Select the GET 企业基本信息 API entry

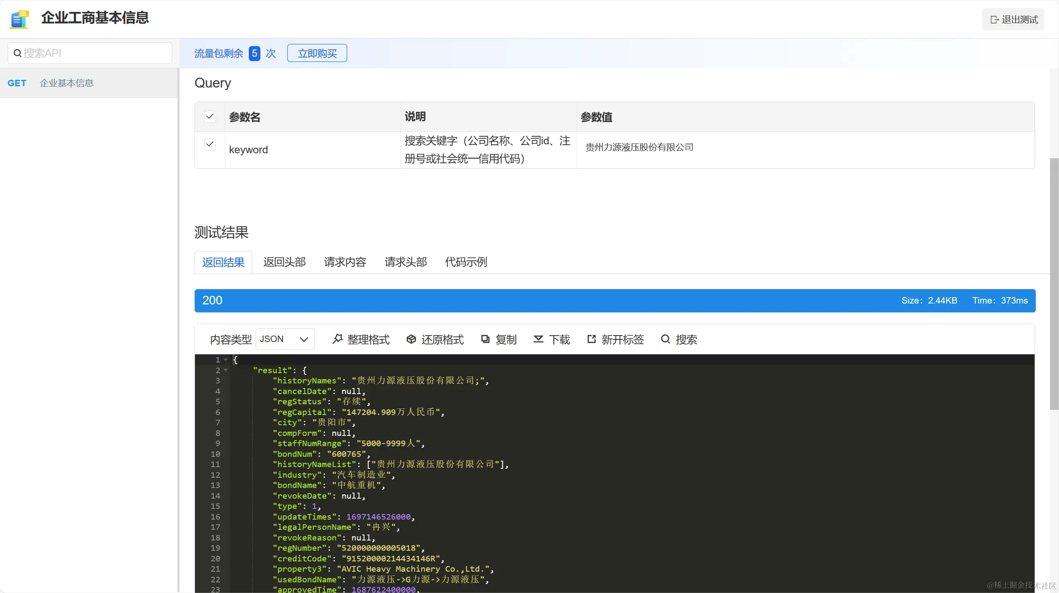[66, 83]
